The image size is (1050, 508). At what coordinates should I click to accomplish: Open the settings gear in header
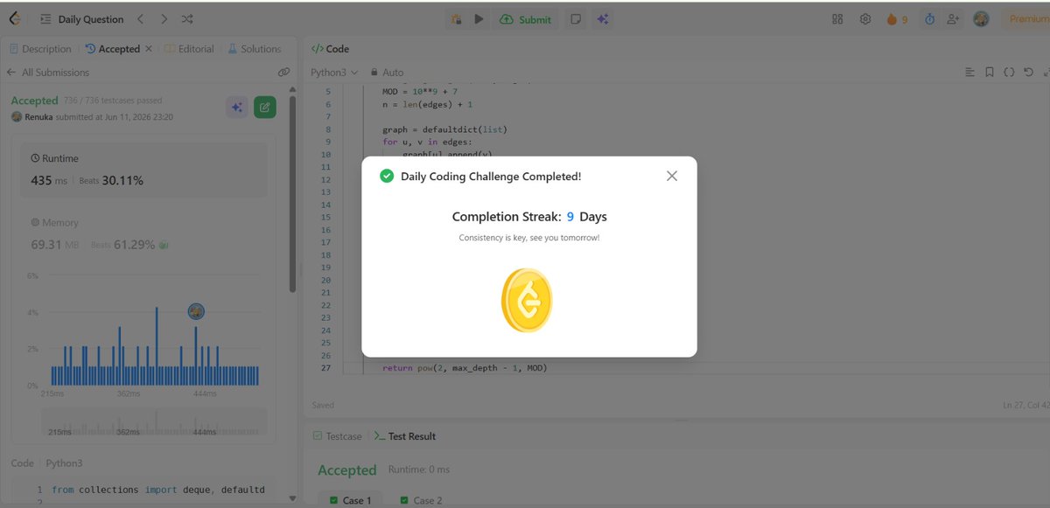click(x=865, y=19)
